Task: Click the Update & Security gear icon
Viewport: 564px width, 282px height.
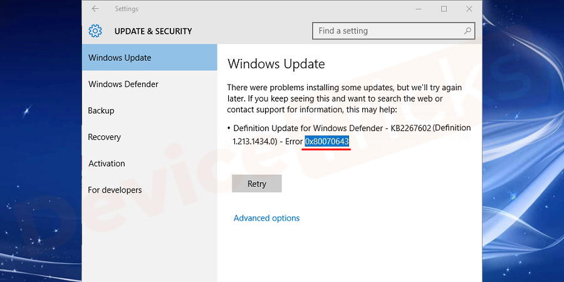Action: (95, 31)
